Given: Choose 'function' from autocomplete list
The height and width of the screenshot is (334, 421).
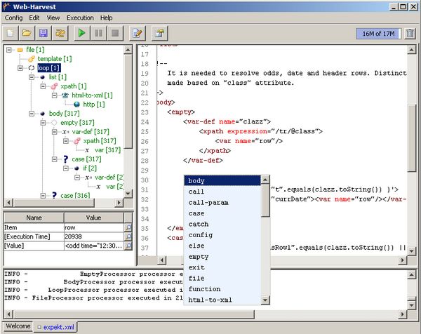Looking at the screenshot, I should (222, 289).
